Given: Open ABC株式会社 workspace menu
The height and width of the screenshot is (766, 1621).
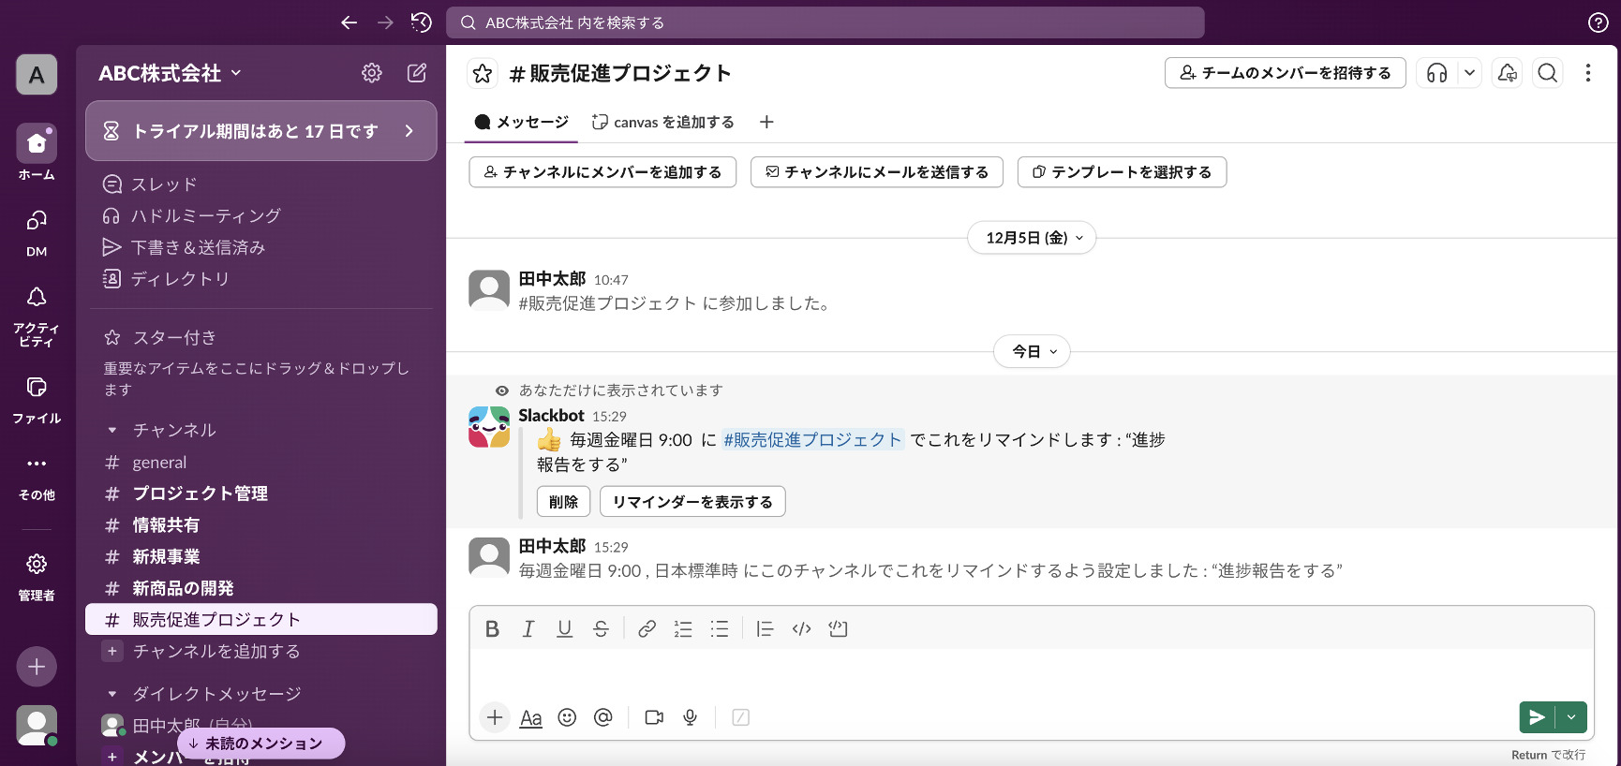Looking at the screenshot, I should pyautogui.click(x=170, y=73).
